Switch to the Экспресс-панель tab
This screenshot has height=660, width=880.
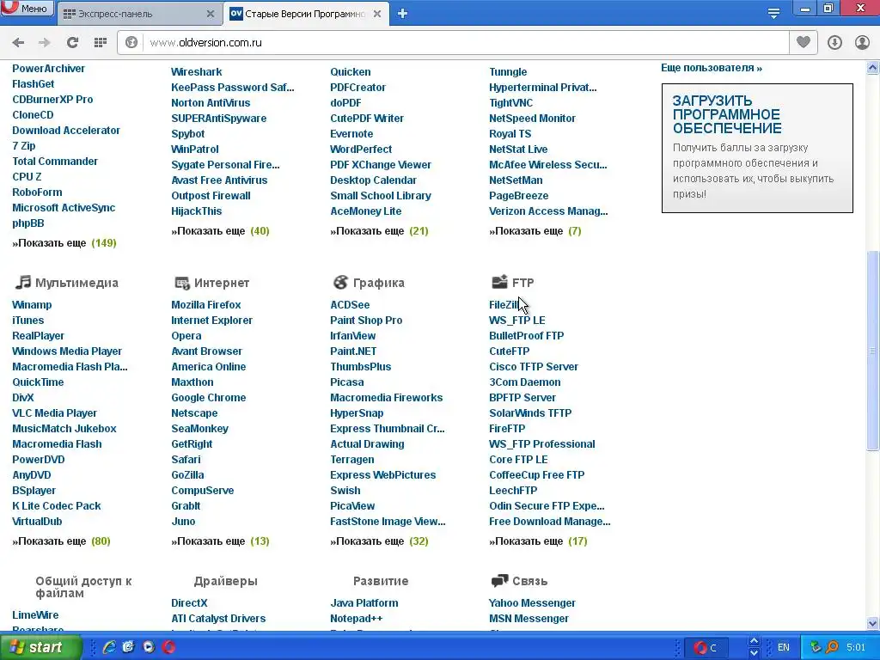click(138, 14)
